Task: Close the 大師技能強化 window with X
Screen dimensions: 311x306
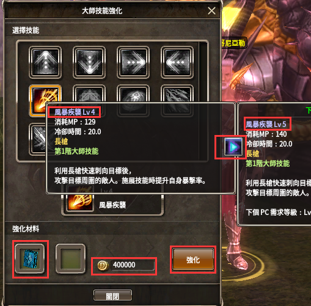Action: (212, 11)
